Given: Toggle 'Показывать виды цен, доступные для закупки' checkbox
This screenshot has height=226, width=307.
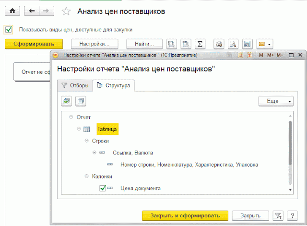Looking at the screenshot, I should click(x=9, y=29).
